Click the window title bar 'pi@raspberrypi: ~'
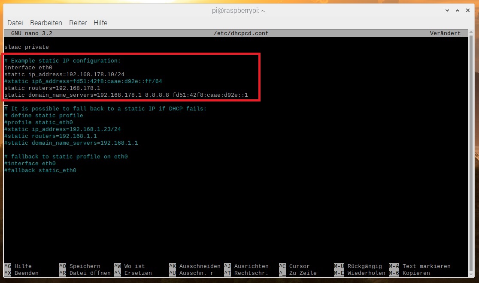This screenshot has width=479, height=283. click(x=239, y=10)
